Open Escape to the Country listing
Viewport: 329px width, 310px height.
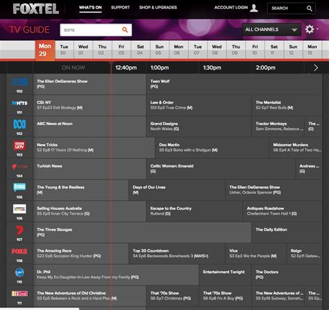194,211
